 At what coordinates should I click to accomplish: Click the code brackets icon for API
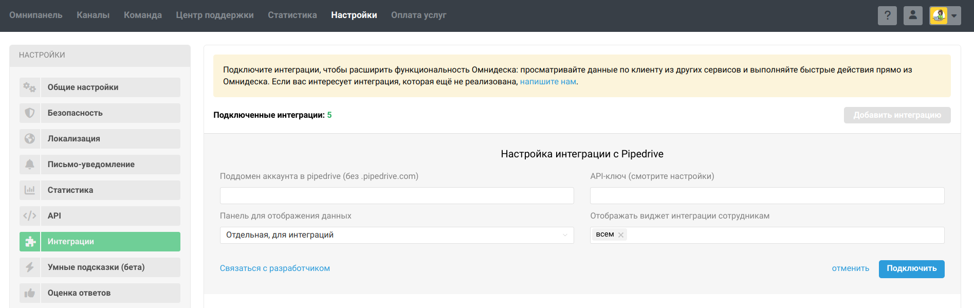30,216
